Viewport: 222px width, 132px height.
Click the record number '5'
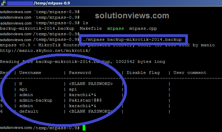[1, 106]
